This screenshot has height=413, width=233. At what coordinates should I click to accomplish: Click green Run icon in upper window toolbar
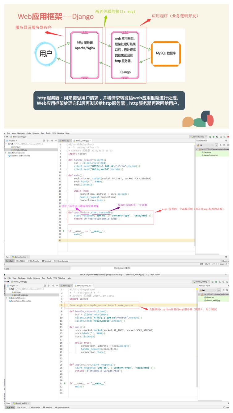pyautogui.click(x=210, y=137)
